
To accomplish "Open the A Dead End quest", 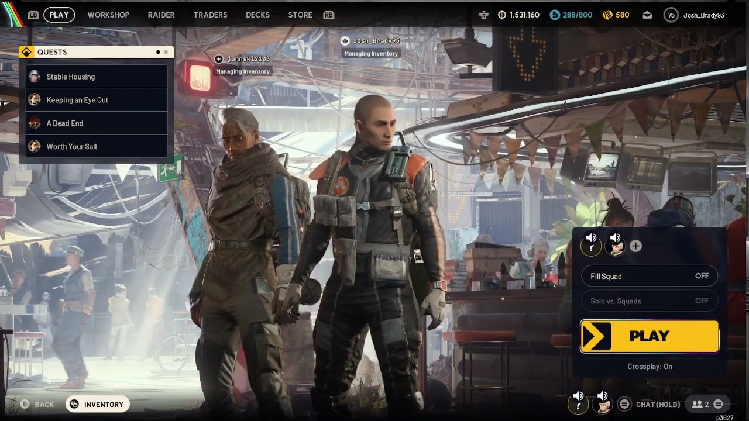I will pyautogui.click(x=97, y=123).
